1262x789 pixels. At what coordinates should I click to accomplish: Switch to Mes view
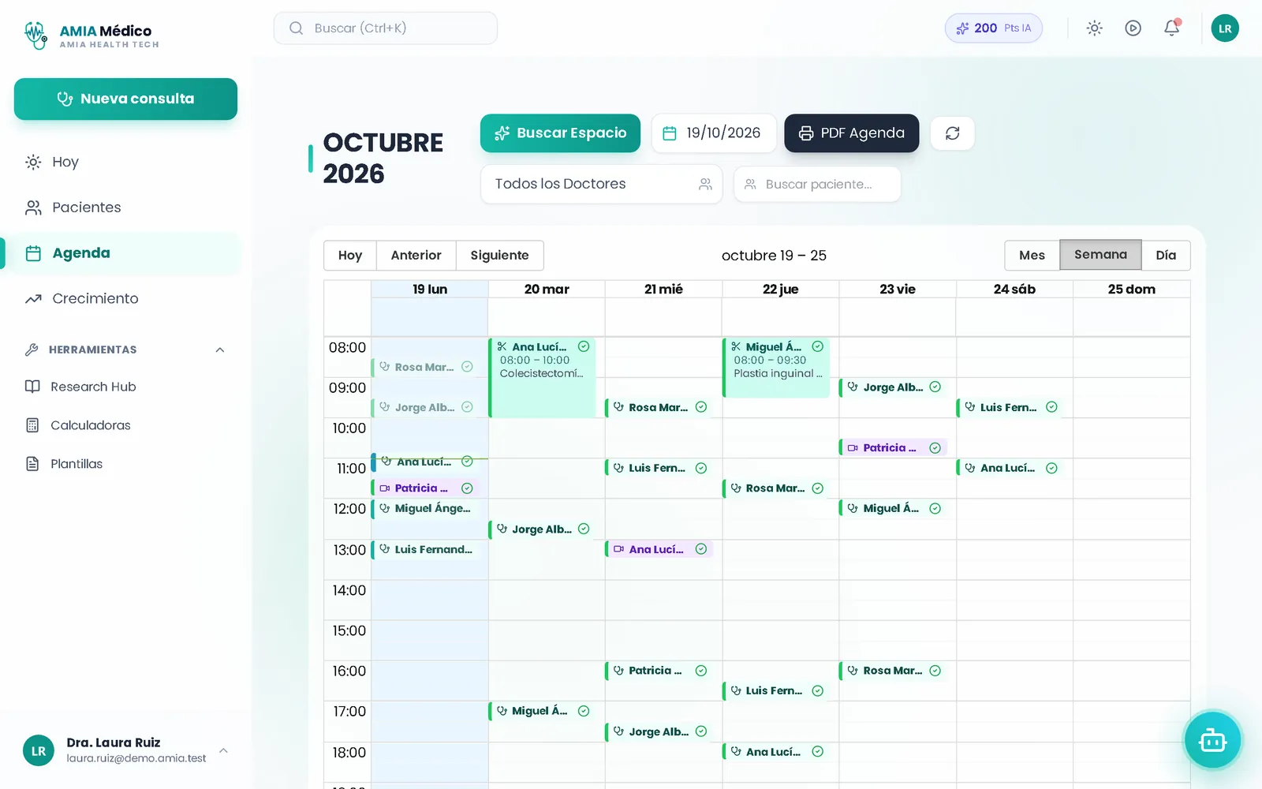[x=1032, y=255]
